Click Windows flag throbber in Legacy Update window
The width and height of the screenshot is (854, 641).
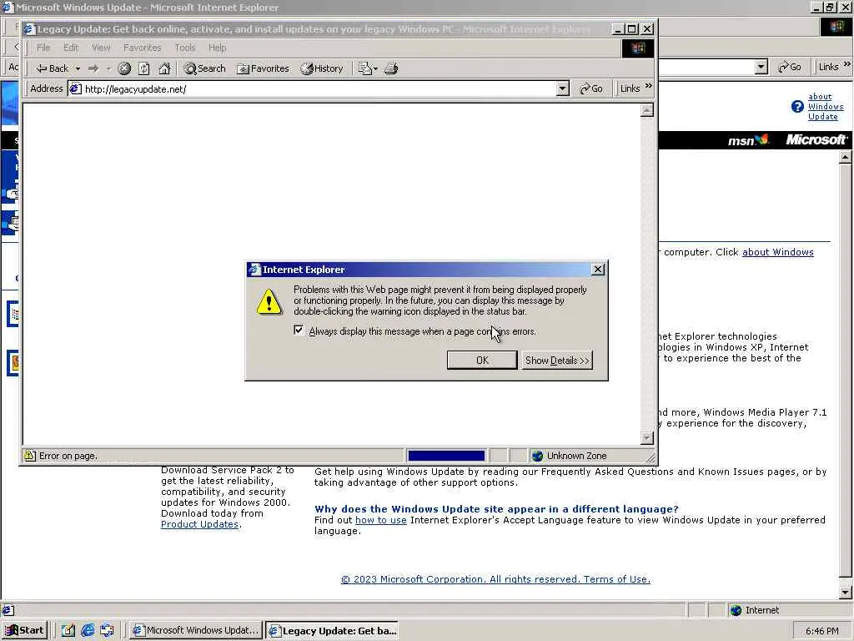(x=638, y=48)
